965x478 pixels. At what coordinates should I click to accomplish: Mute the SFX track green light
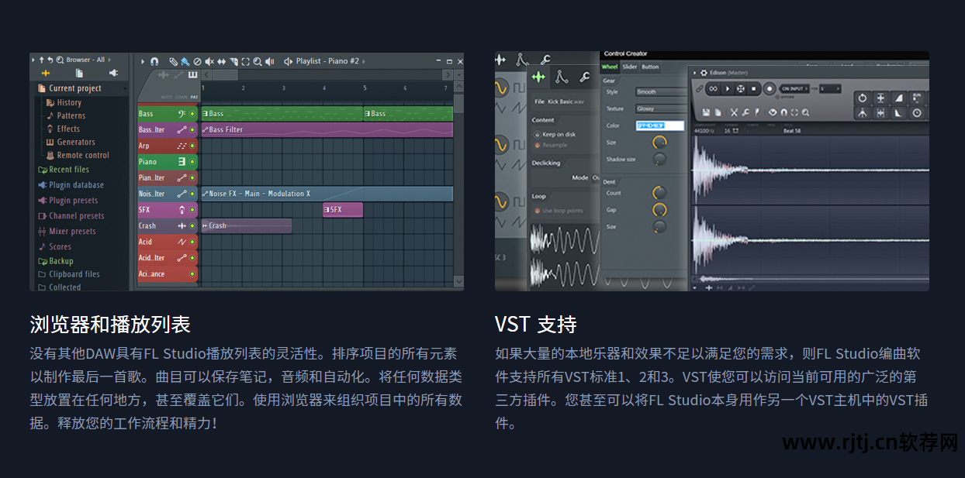click(192, 210)
